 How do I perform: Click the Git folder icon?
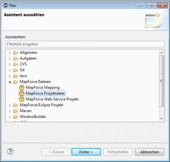[x=16, y=70]
